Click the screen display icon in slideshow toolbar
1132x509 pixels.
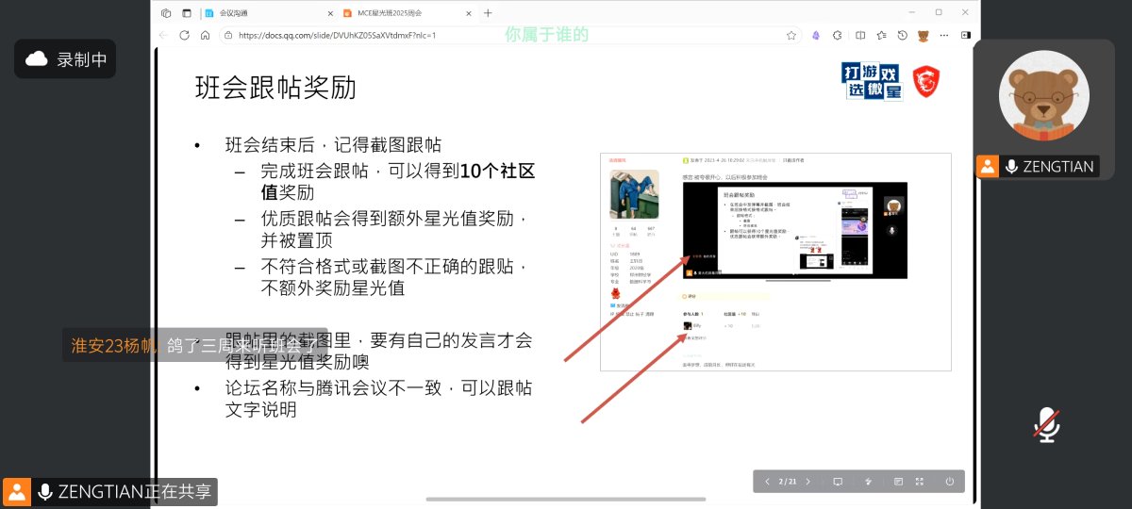click(x=837, y=482)
